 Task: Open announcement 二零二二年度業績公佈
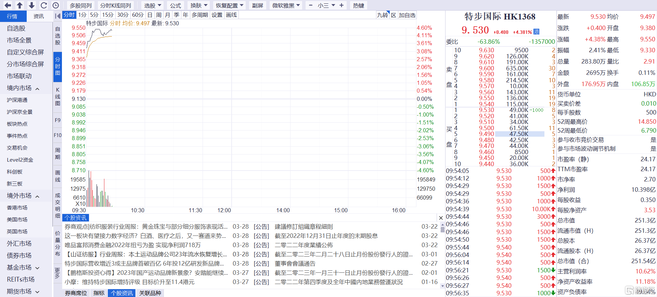[304, 245]
